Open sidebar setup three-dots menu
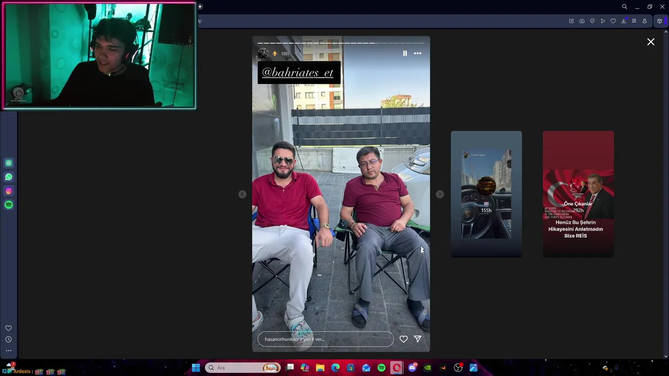This screenshot has width=669, height=376. click(8, 350)
